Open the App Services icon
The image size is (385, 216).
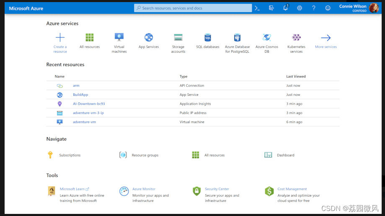tap(149, 38)
